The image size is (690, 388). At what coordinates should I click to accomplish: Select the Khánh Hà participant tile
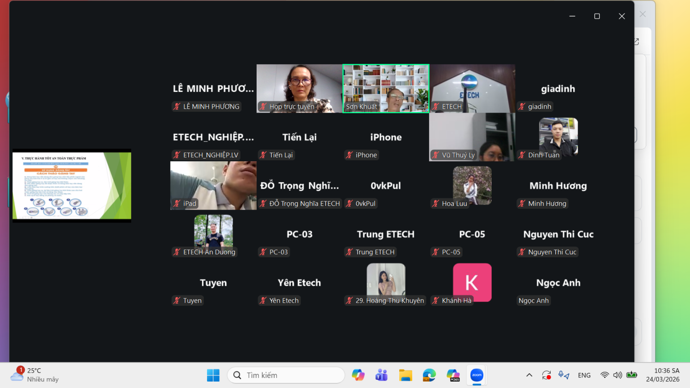pos(472,282)
